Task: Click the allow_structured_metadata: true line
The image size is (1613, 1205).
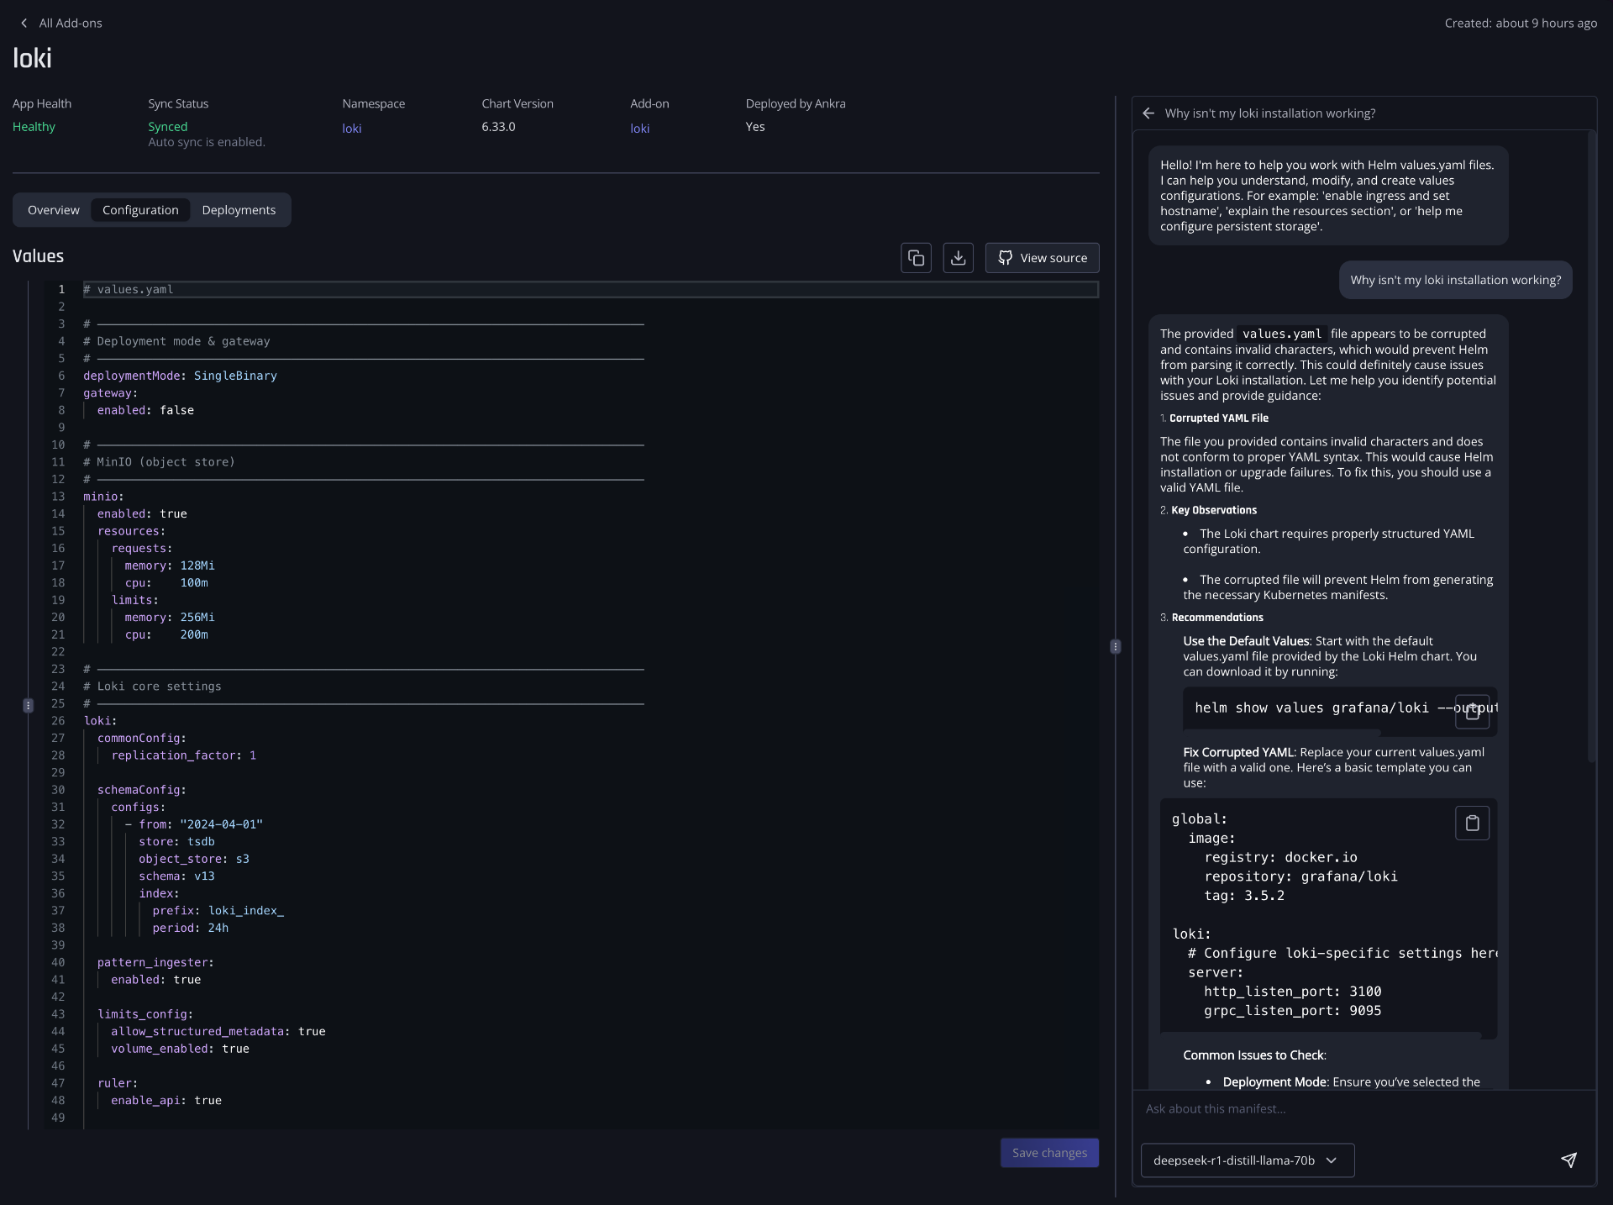Action: (x=218, y=1031)
